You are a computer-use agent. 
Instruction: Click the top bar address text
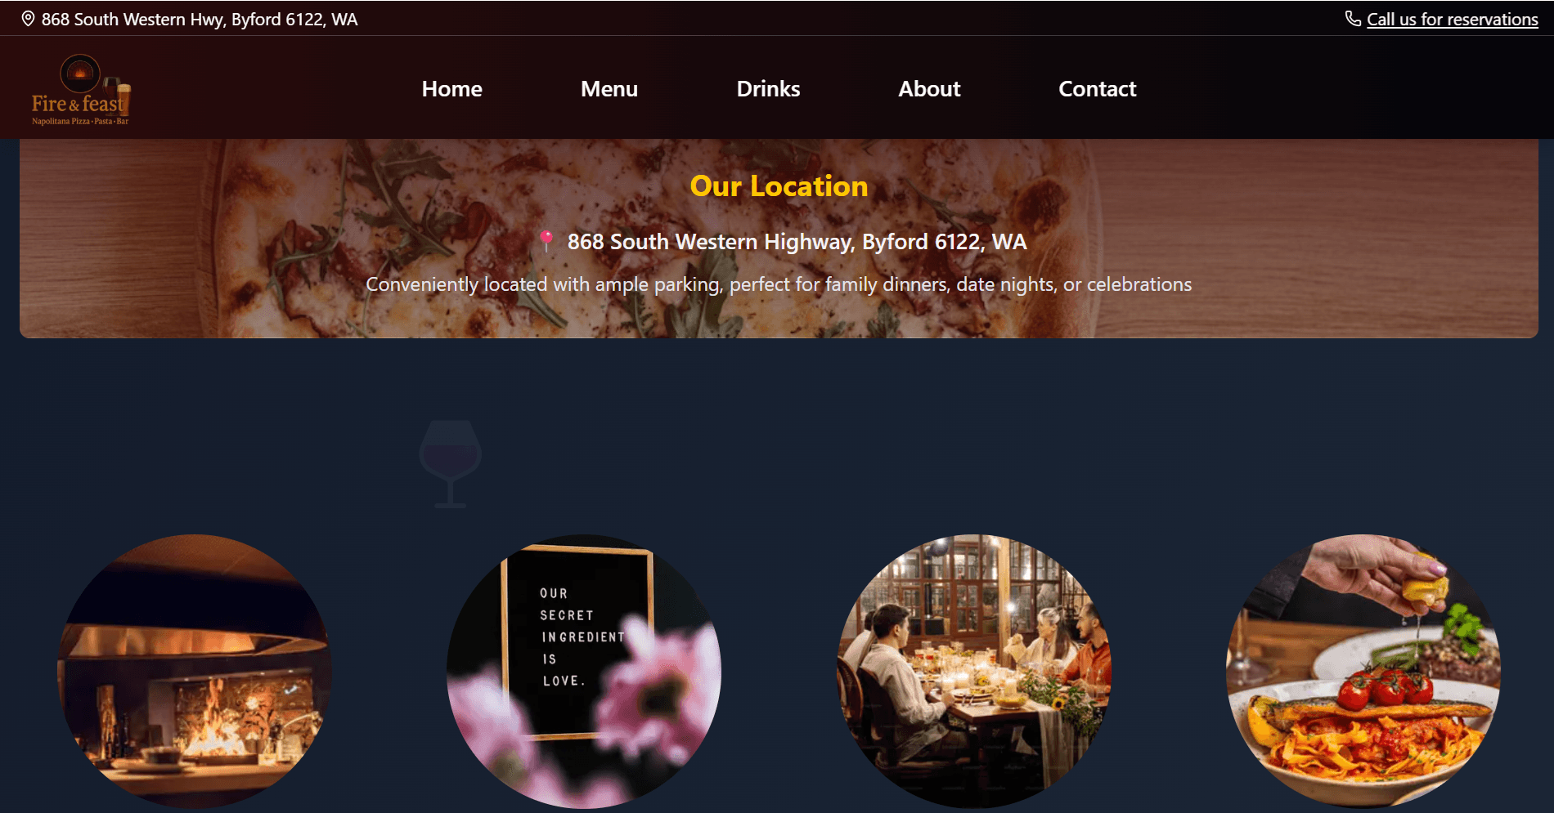point(200,20)
